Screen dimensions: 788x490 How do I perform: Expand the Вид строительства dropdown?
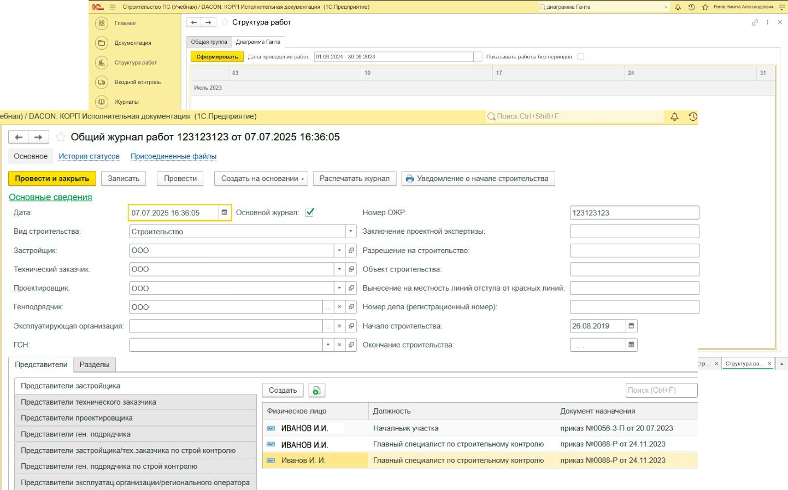pyautogui.click(x=351, y=232)
